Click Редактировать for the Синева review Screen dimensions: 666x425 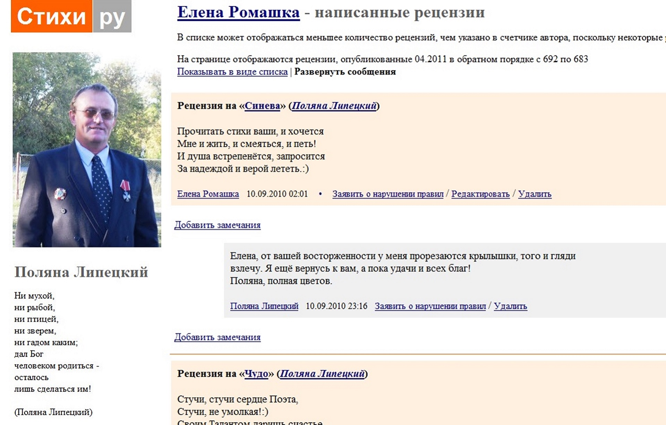(x=480, y=194)
